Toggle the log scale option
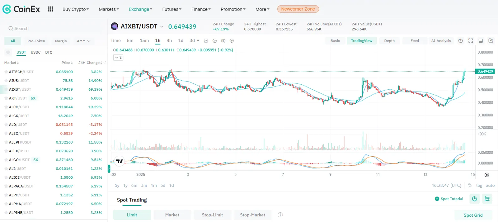This screenshot has height=222, width=498. click(479, 185)
